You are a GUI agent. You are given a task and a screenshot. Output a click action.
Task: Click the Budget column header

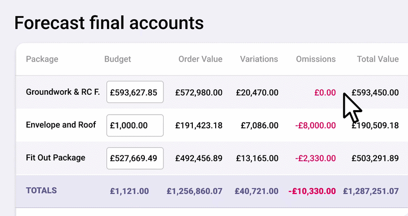coord(117,59)
